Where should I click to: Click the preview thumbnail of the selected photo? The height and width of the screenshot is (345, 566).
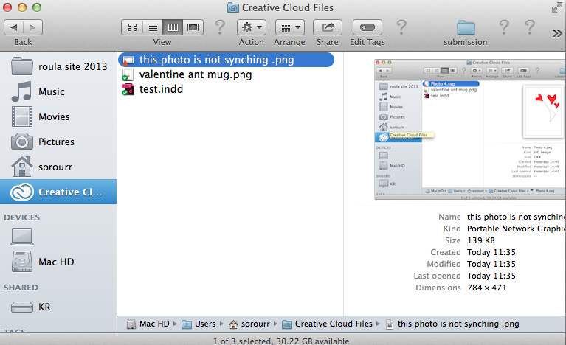pyautogui.click(x=470, y=129)
